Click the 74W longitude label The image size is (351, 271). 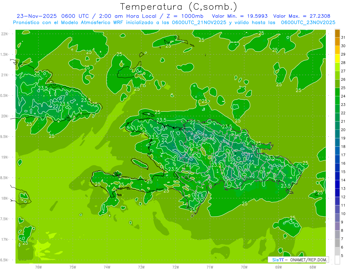107,267
